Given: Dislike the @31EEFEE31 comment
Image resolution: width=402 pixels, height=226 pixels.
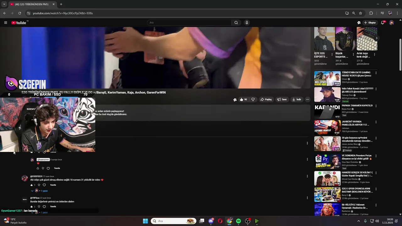Looking at the screenshot, I should pyautogui.click(x=39, y=185).
